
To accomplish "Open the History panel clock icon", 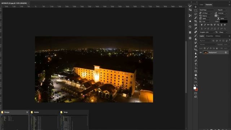I will (190, 27).
